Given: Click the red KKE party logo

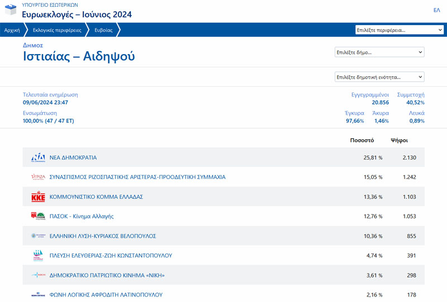Looking at the screenshot, I should click(x=38, y=197).
